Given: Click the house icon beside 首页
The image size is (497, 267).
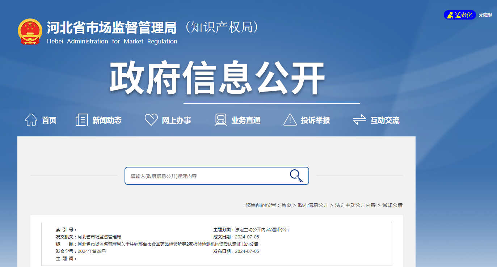Looking at the screenshot, I should (31, 120).
